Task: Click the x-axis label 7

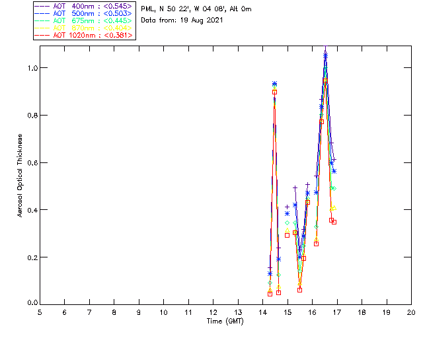Action: pos(89,312)
